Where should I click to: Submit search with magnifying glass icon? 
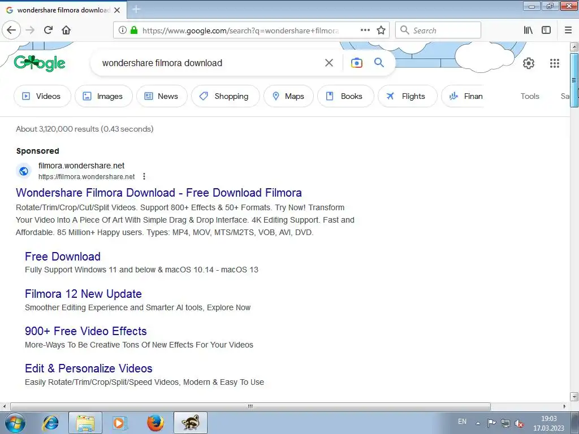379,62
